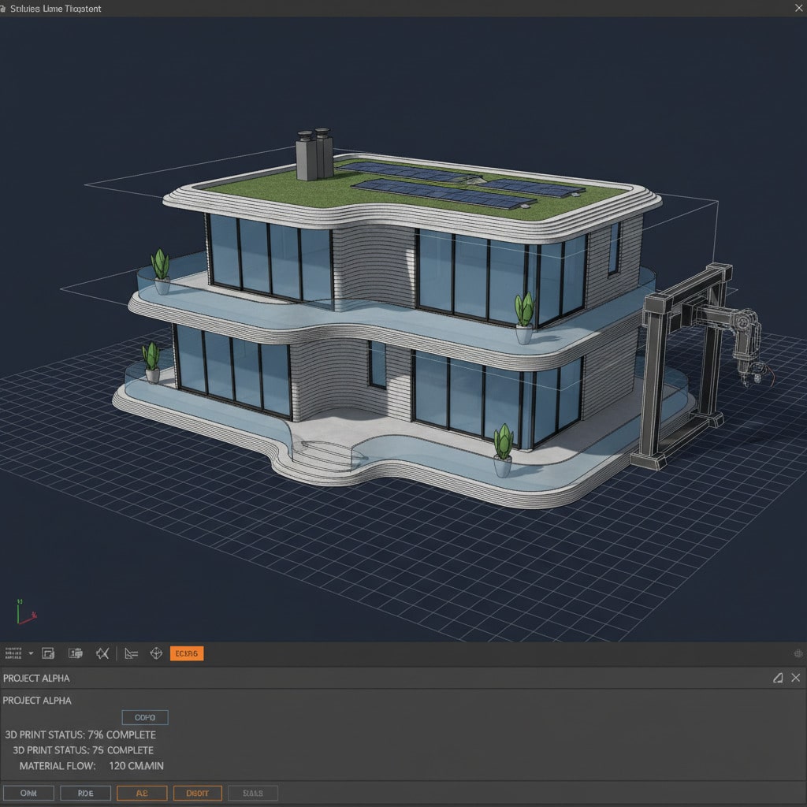Select the measurement graph tool in the toolbar
Image resolution: width=807 pixels, height=807 pixels.
130,653
